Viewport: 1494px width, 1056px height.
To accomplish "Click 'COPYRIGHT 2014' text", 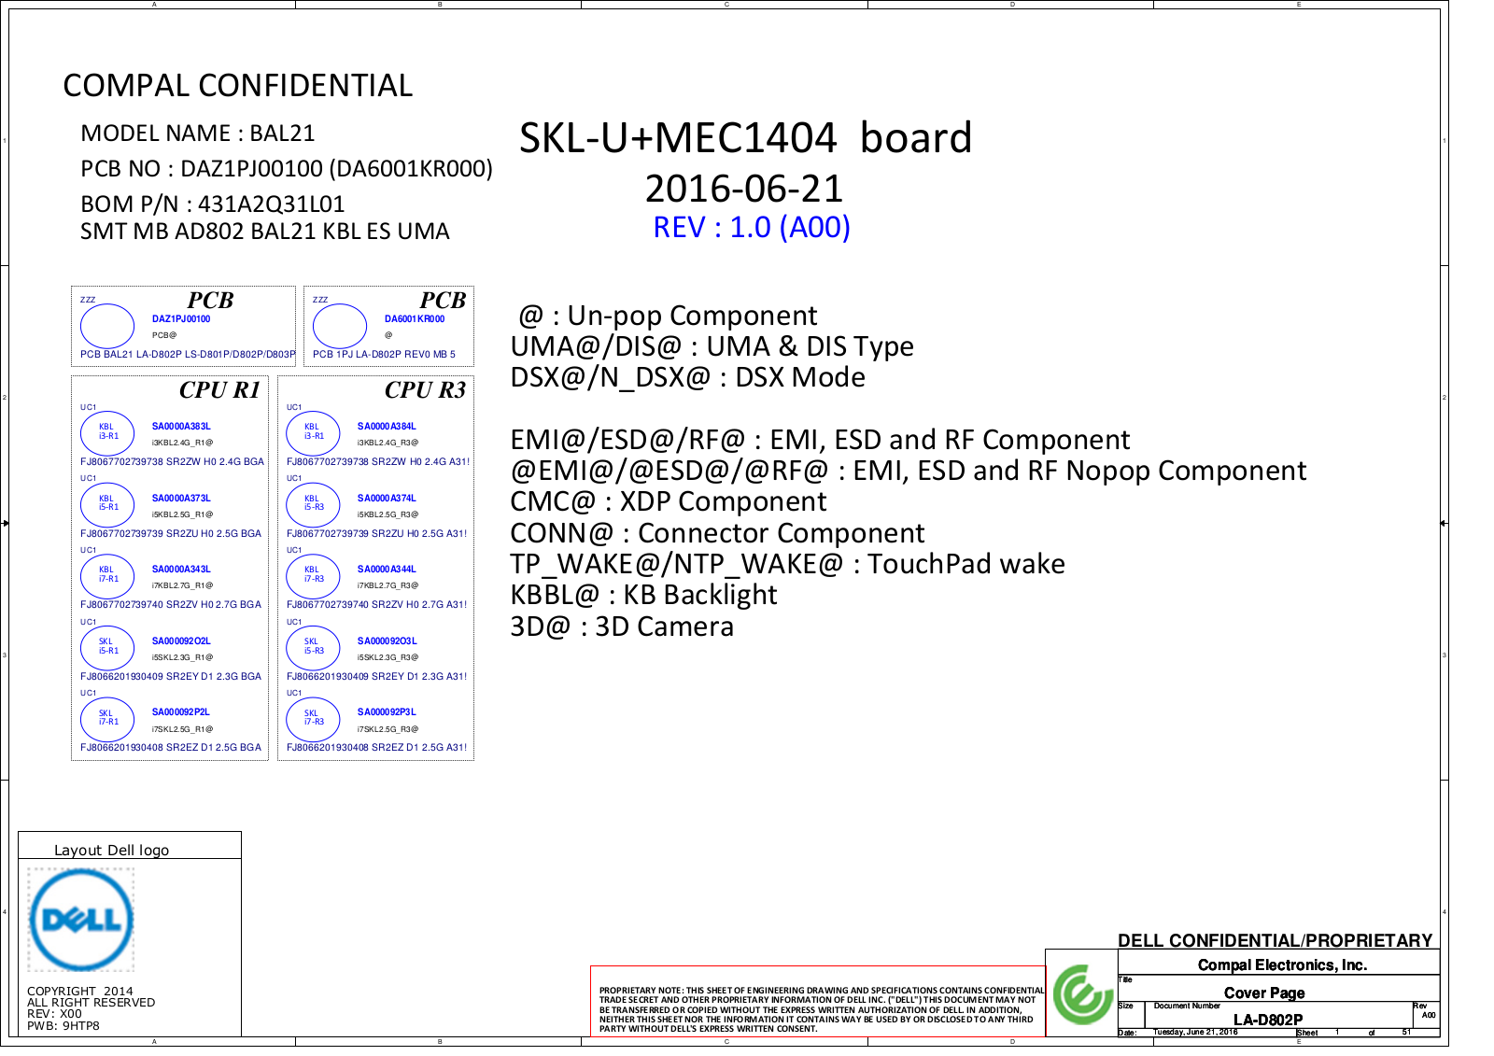I will [x=80, y=992].
